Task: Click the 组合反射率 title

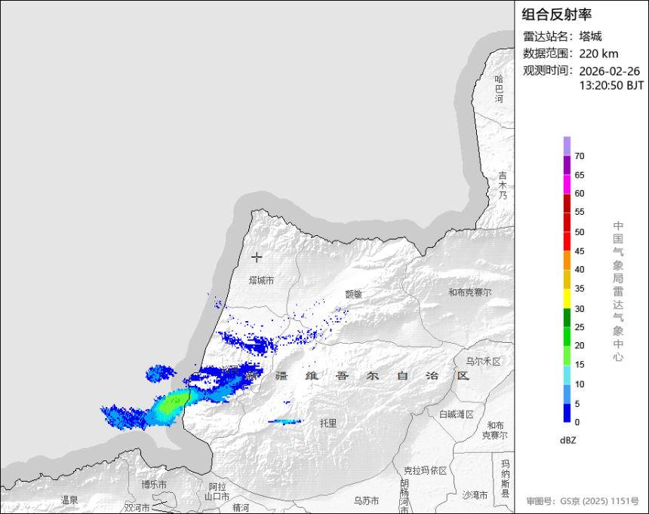Action: pyautogui.click(x=556, y=14)
